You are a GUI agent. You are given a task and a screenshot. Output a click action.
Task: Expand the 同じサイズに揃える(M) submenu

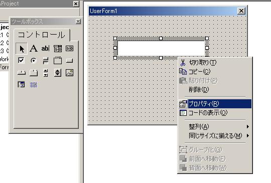tap(215, 136)
